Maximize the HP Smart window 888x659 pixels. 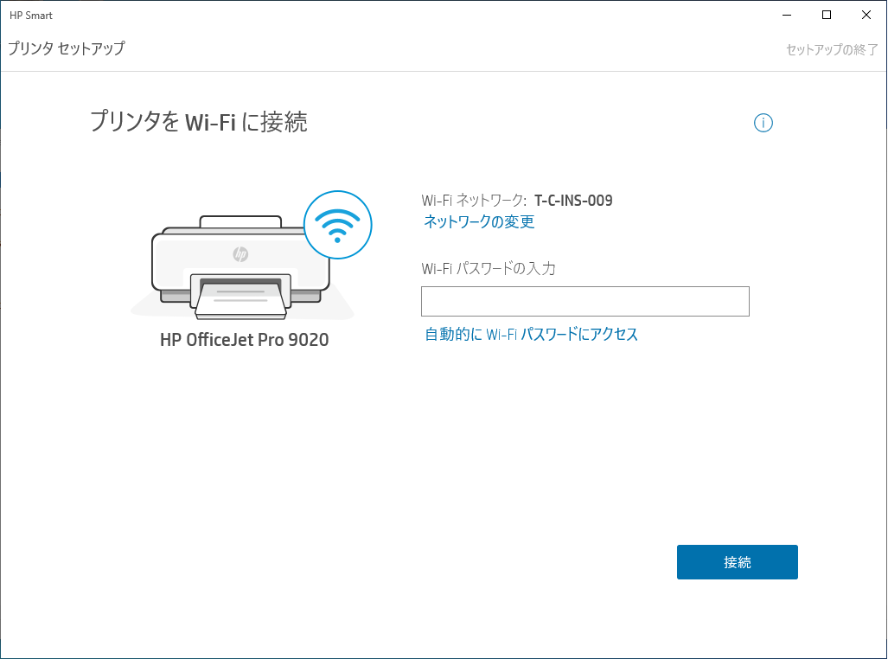point(826,15)
